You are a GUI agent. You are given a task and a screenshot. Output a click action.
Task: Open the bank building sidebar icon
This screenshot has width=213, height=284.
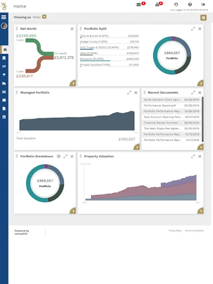(x=4, y=58)
